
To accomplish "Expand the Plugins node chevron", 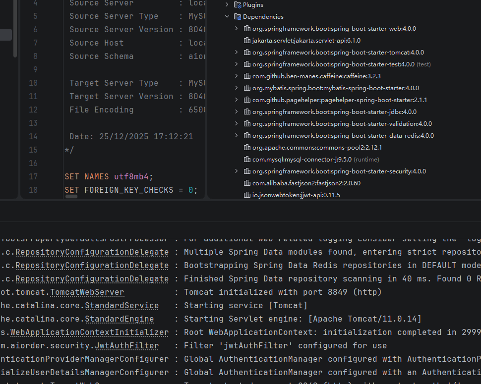I will 227,4.
